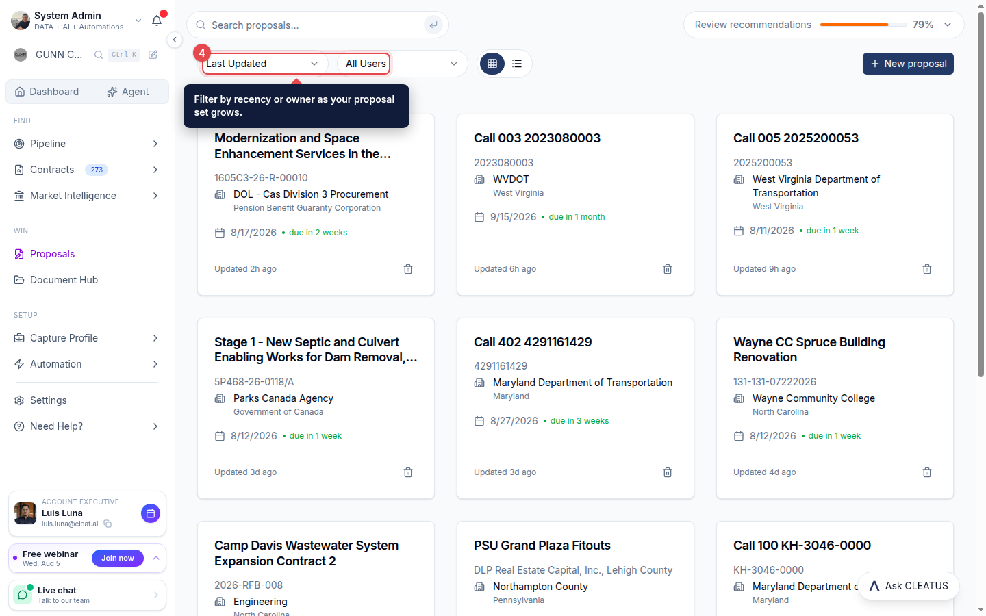Click the Automation lightning icon

19,364
